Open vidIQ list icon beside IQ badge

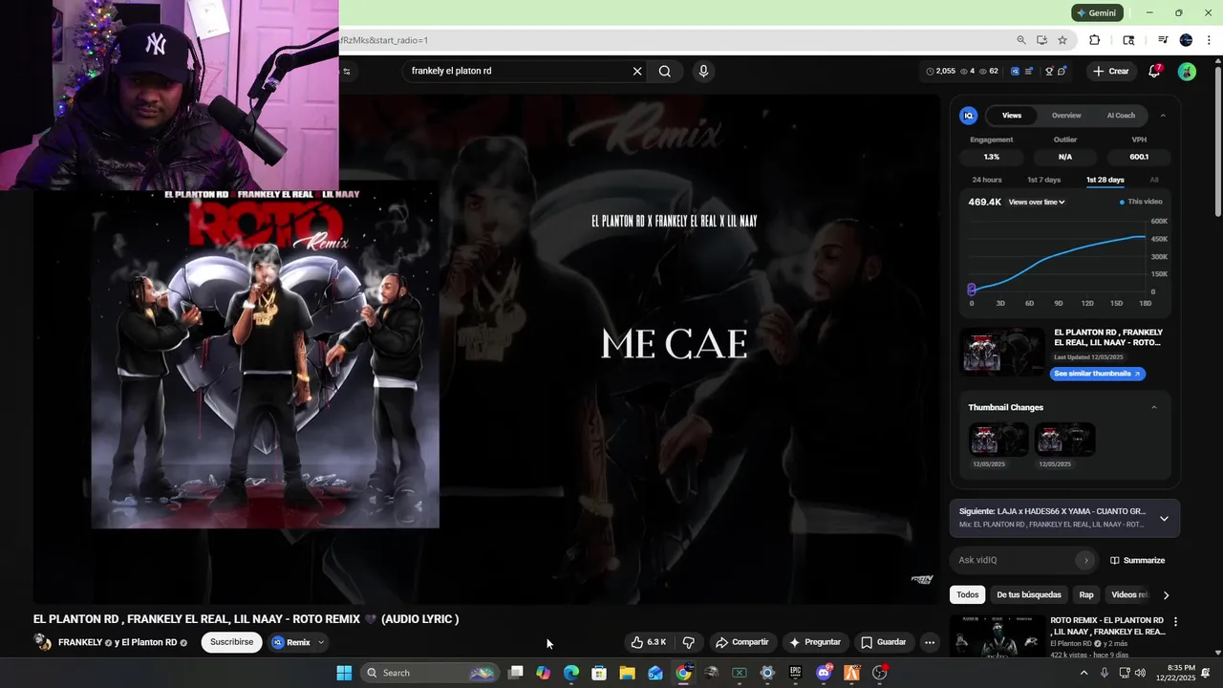1028,71
